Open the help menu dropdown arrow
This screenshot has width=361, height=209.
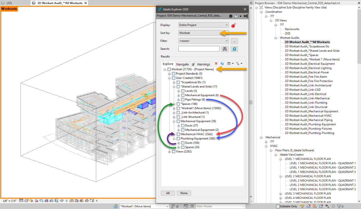click(240, 16)
